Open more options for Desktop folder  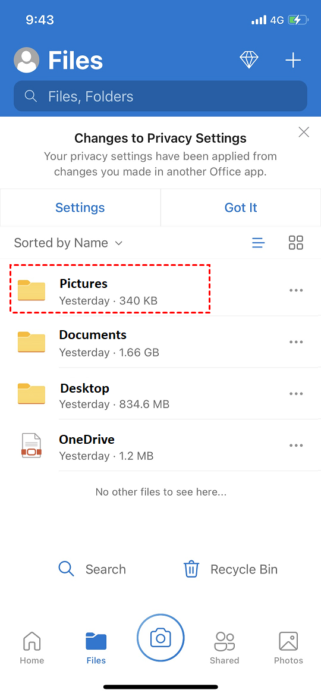tap(295, 394)
